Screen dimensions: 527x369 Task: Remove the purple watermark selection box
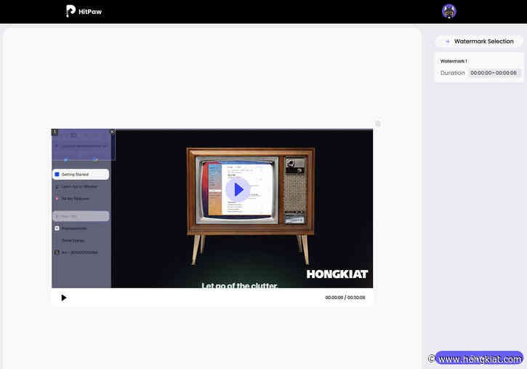pyautogui.click(x=112, y=132)
